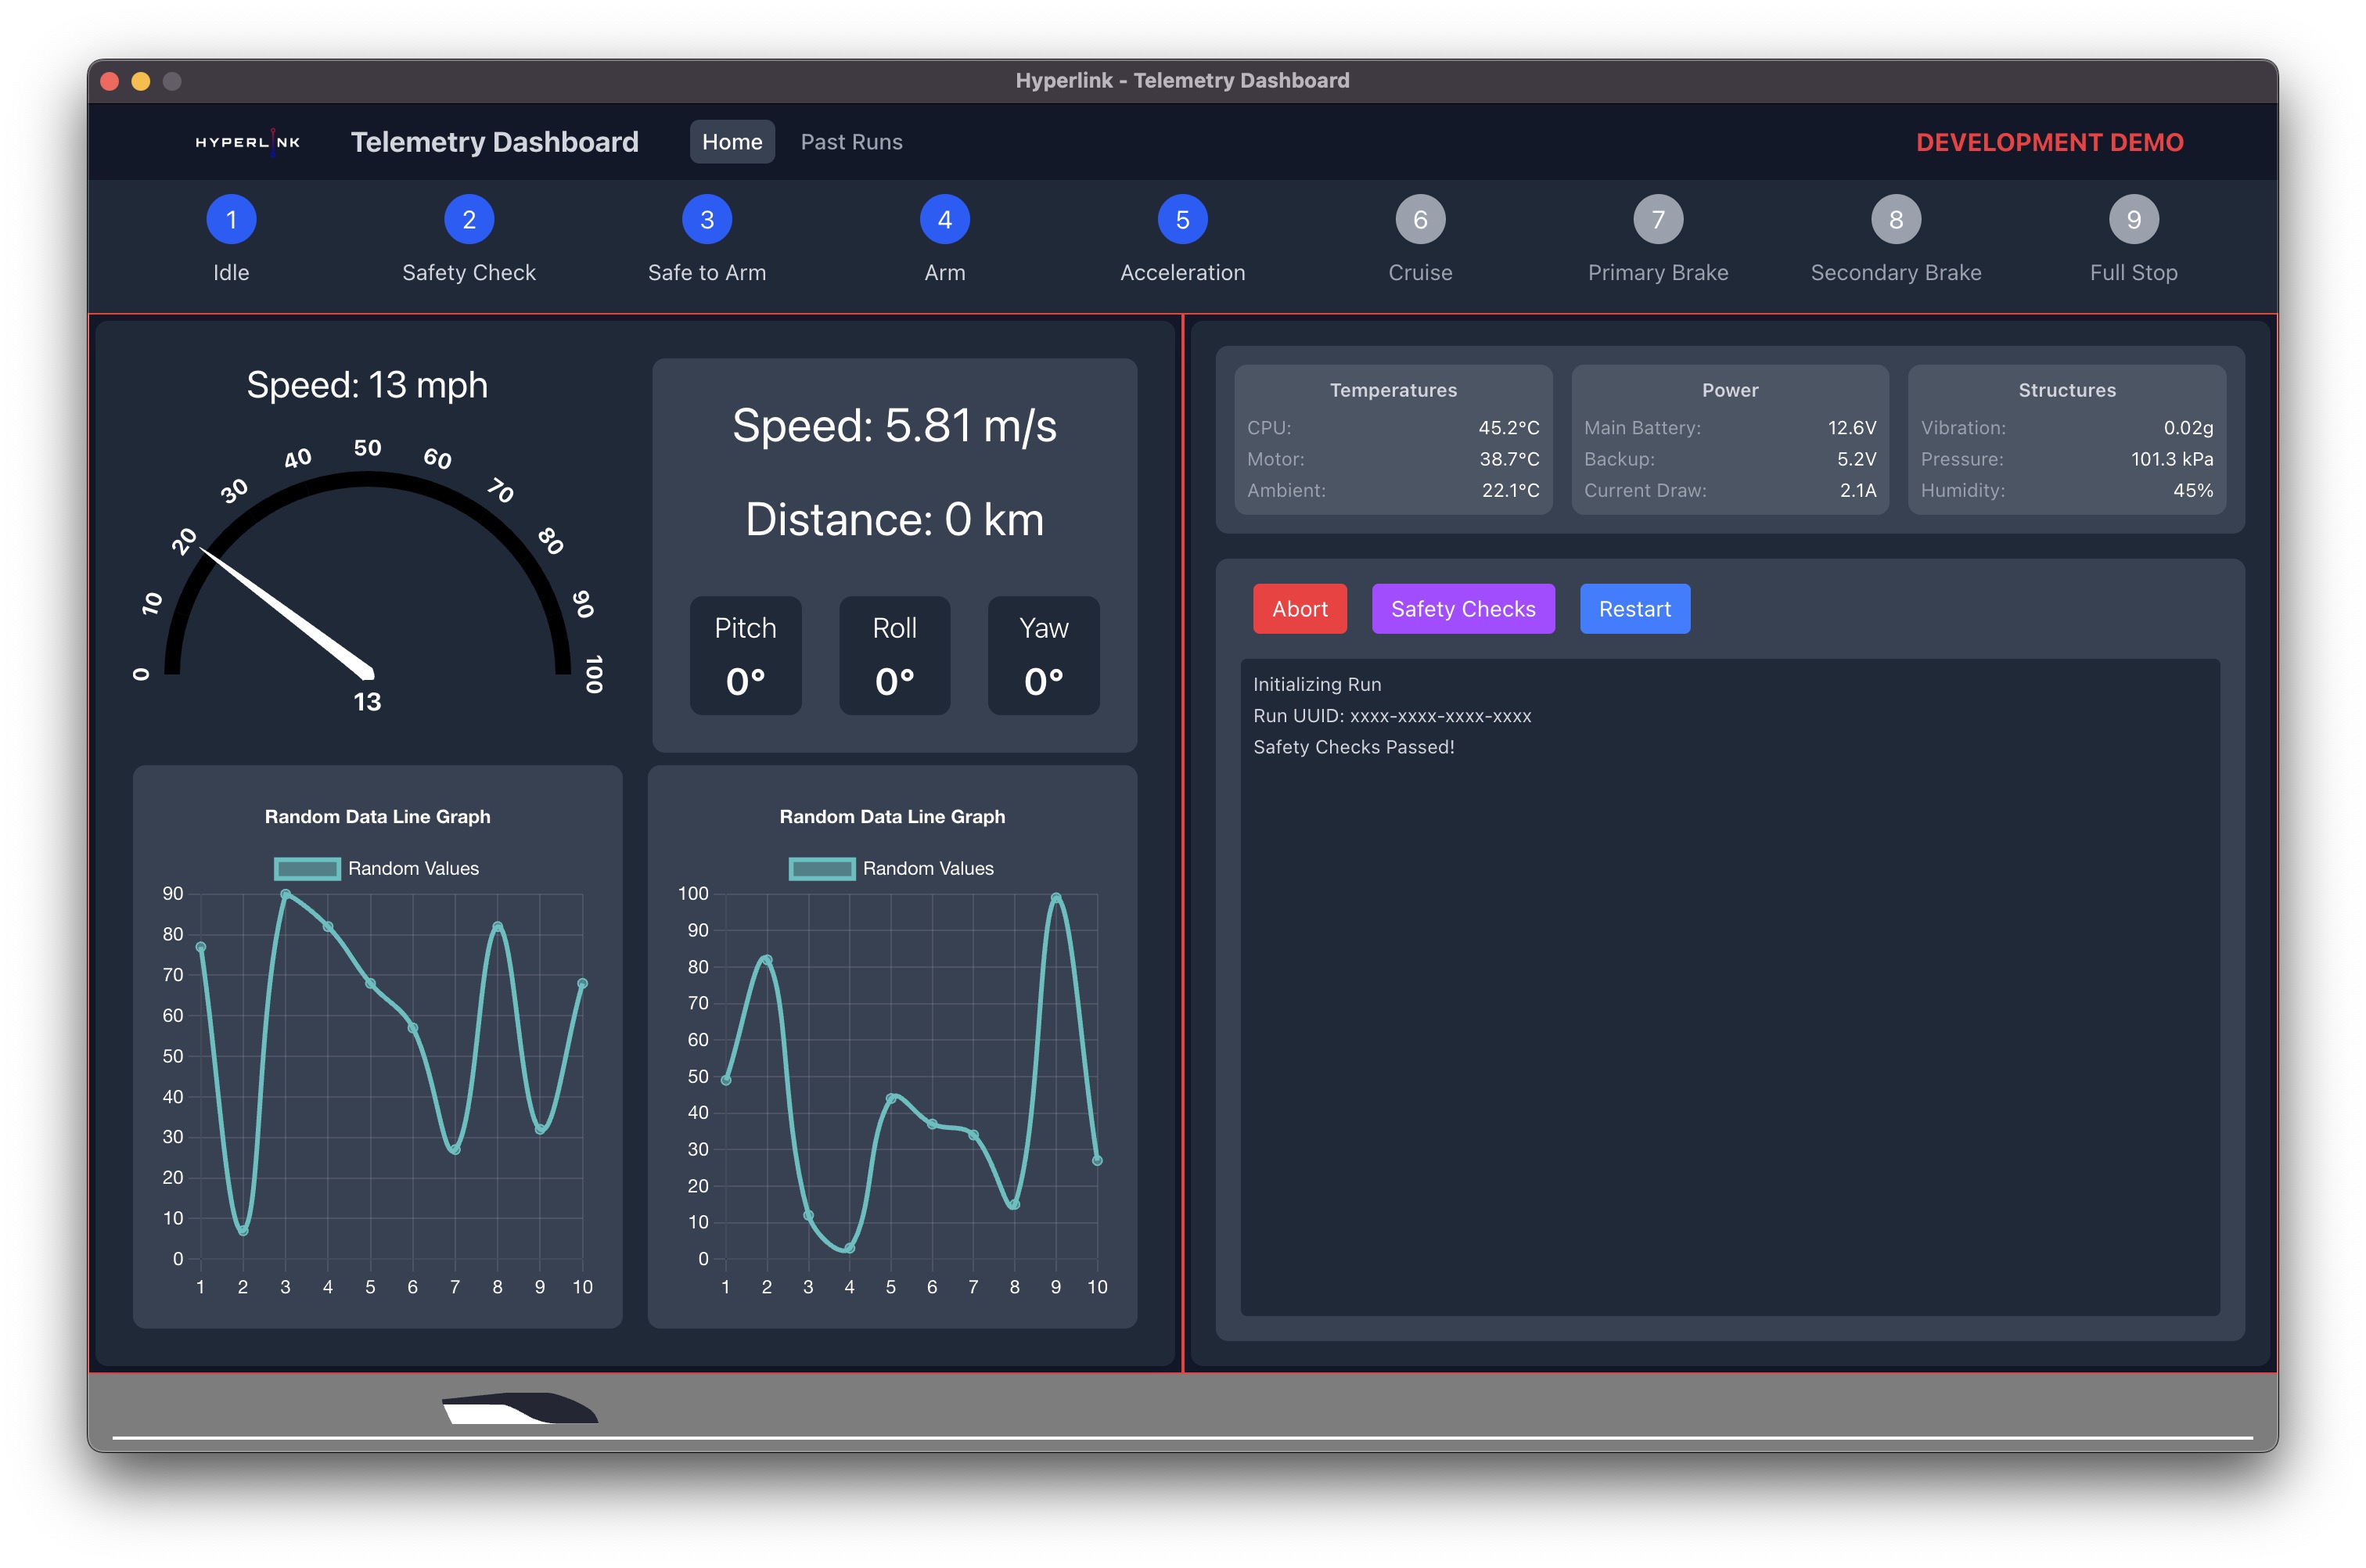Image resolution: width=2366 pixels, height=1568 pixels.
Task: Open the Home tab
Action: coord(732,142)
